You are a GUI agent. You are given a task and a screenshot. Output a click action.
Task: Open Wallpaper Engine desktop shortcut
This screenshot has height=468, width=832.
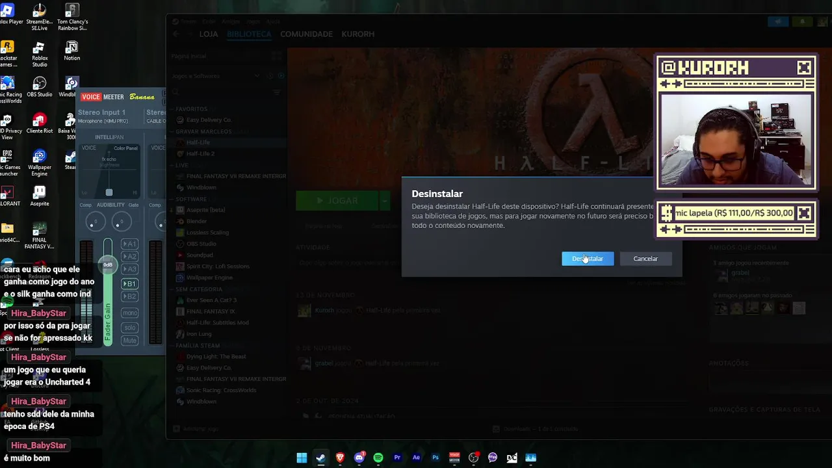point(39,163)
